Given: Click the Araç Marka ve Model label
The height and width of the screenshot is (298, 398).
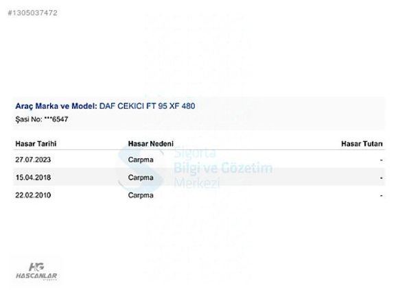Looking at the screenshot, I should tap(56, 106).
